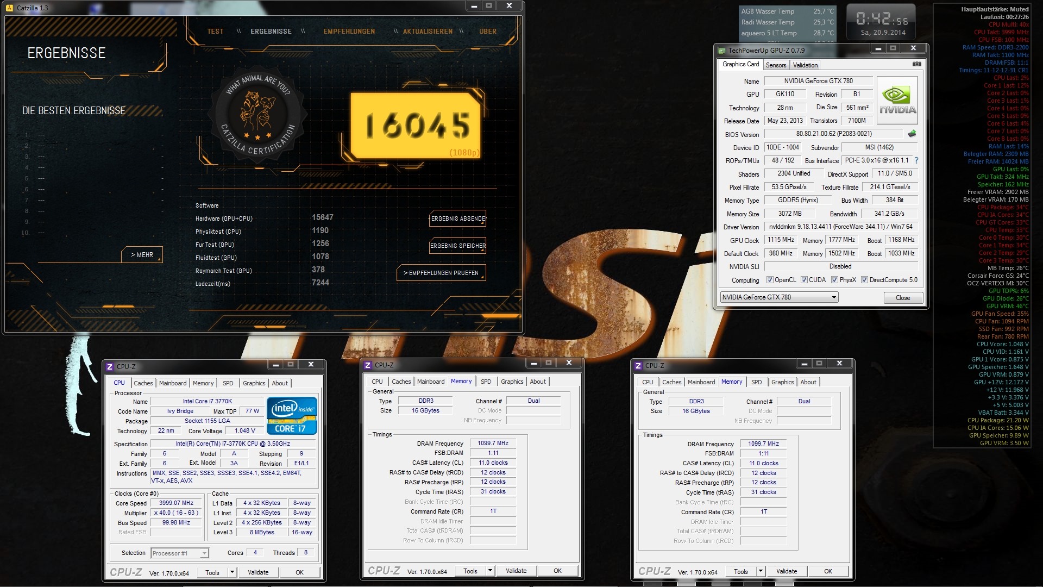Click the GPU-Z screenshot camera icon

coord(916,64)
